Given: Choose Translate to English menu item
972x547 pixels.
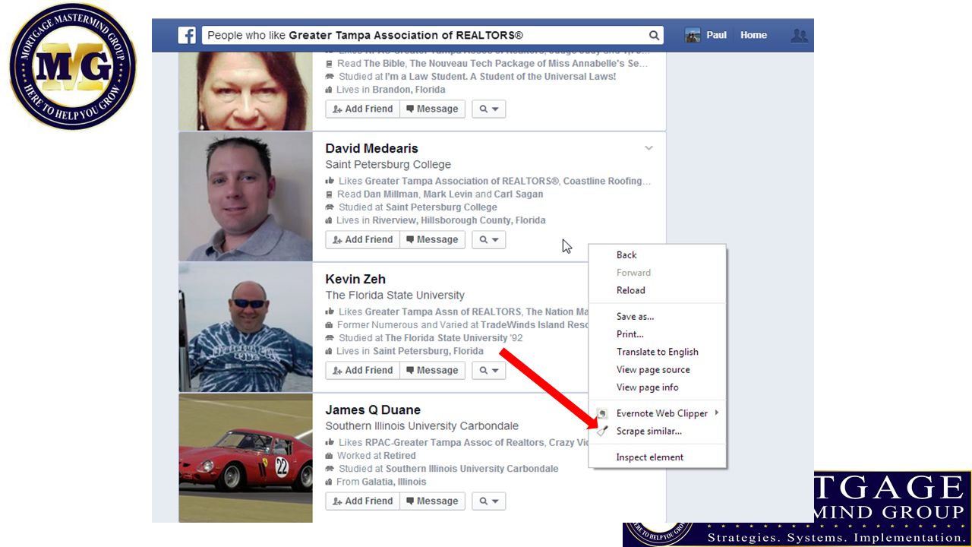Looking at the screenshot, I should pyautogui.click(x=658, y=352).
